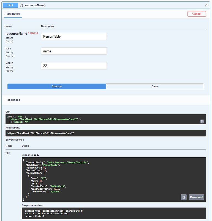Focus the resourceName input field

click(74, 37)
